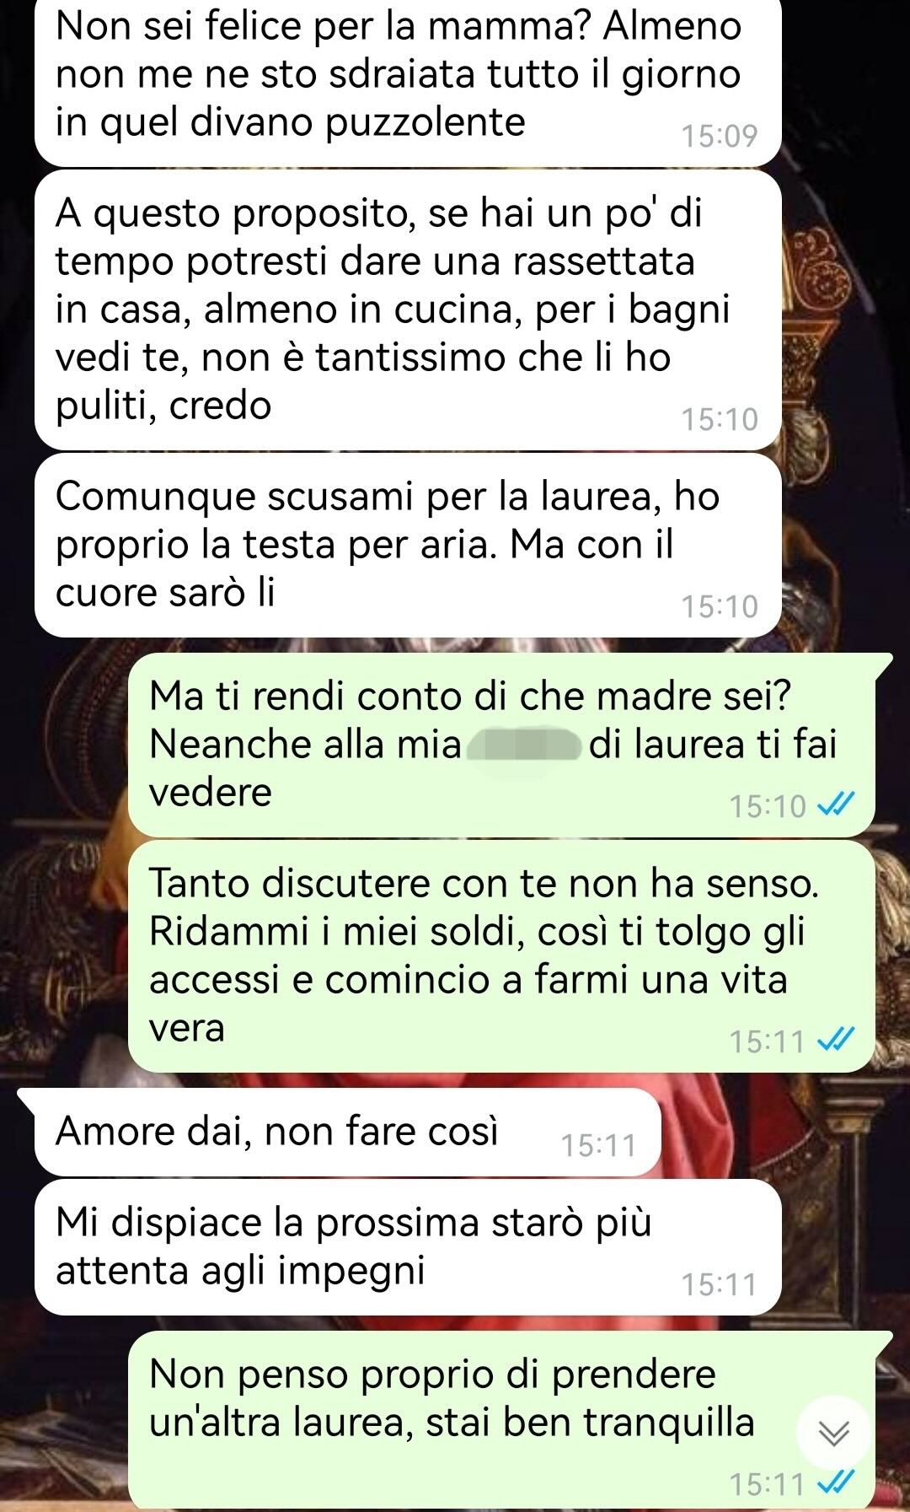Screen dimensions: 910x1512
Task: Click read ticks on 'Non penso proprio' message
Action: click(836, 1482)
